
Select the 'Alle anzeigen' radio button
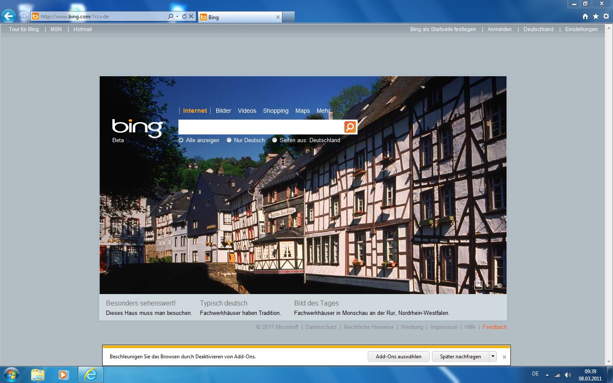point(181,140)
